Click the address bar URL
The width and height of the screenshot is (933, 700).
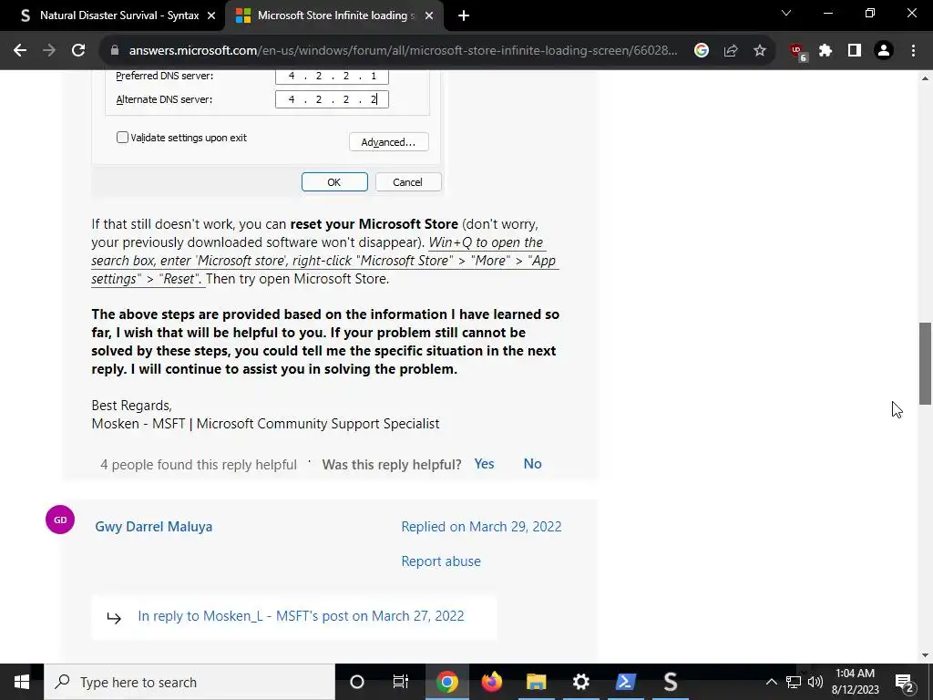click(x=403, y=51)
